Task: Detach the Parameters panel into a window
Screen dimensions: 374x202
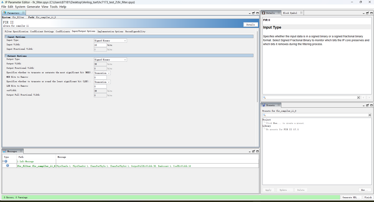Action: (x=253, y=13)
